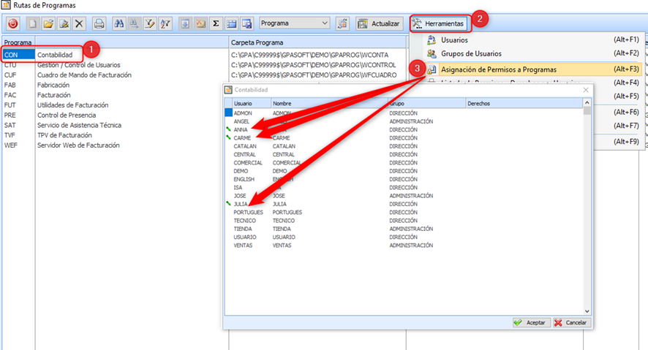Click the binoculars search icon
This screenshot has height=350, width=648.
119,23
